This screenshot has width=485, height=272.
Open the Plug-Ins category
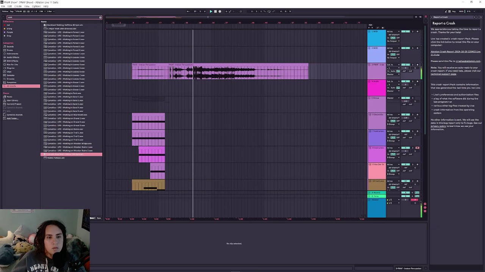(x=10, y=68)
